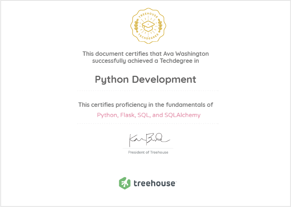This screenshot has width=291, height=207.
Task: Click the line naming Ava Washington
Action: tap(145, 54)
